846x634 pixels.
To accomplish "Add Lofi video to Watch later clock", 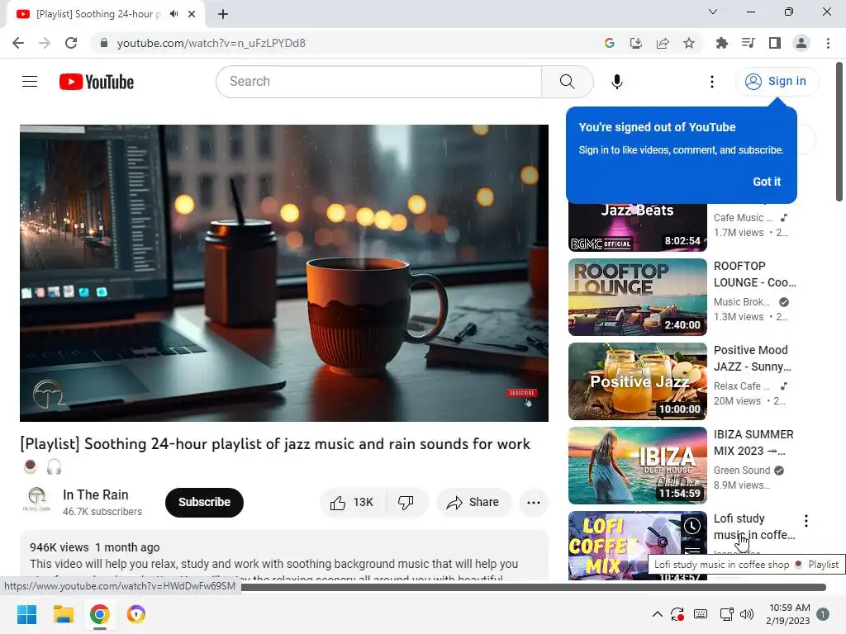I will 692,526.
